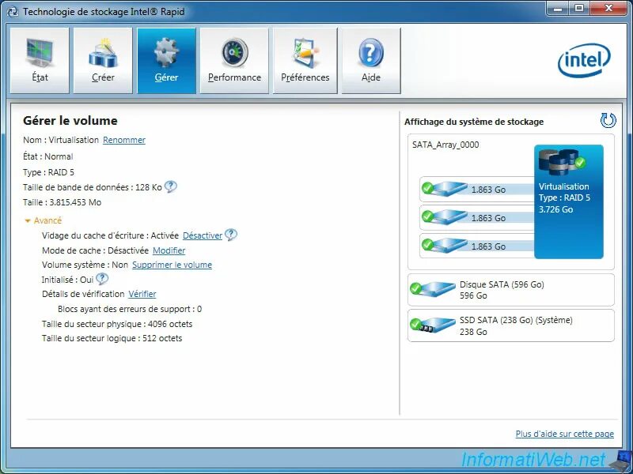Click the Disque SATA (596 Go) label

tap(502, 284)
